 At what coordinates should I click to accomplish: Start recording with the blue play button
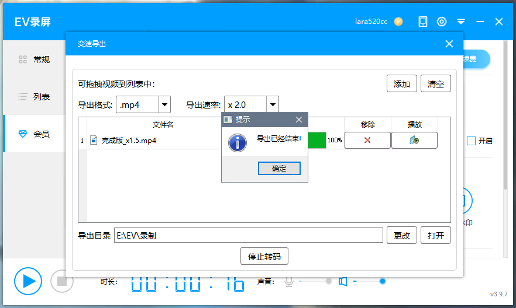(x=28, y=281)
